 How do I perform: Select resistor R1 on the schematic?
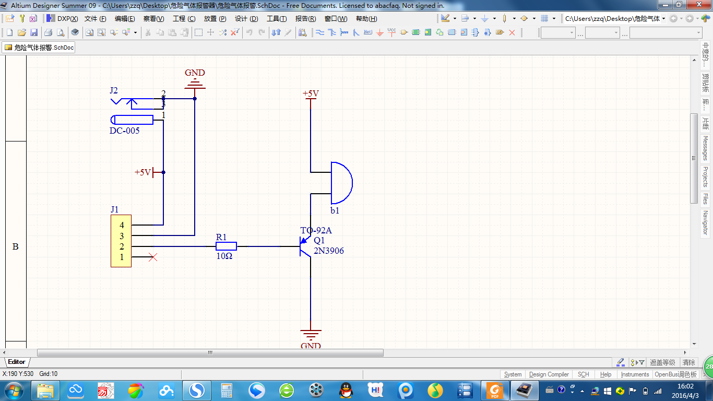click(226, 246)
